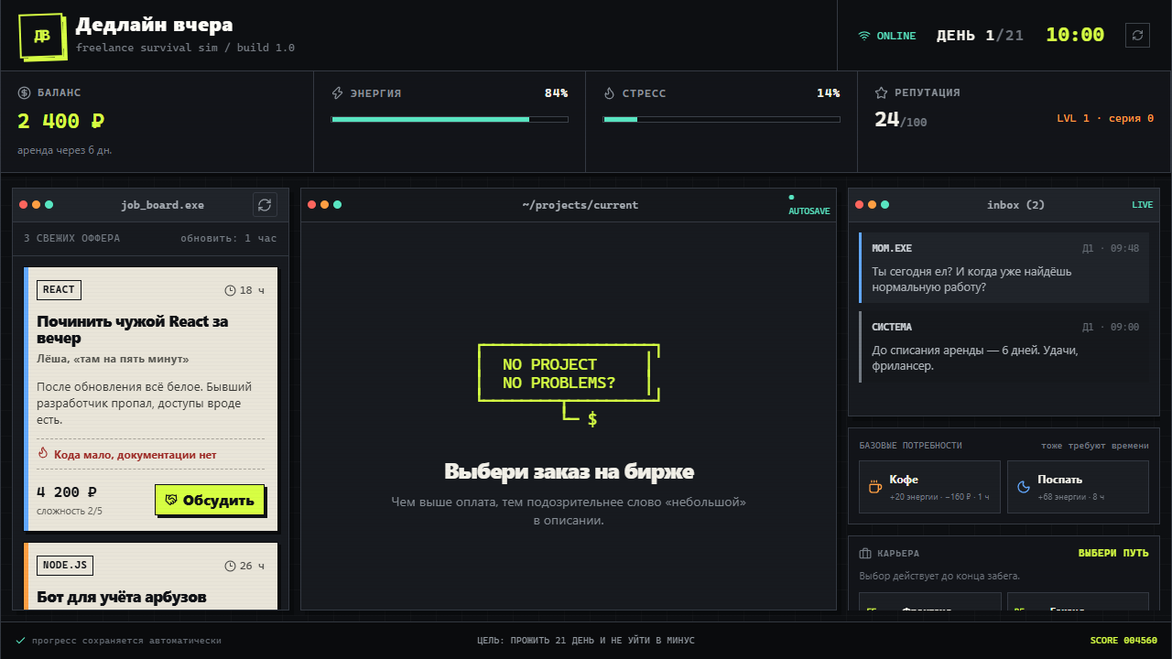Click the ДВ logo icon
Viewport: 1172px width, 659px height.
click(42, 36)
